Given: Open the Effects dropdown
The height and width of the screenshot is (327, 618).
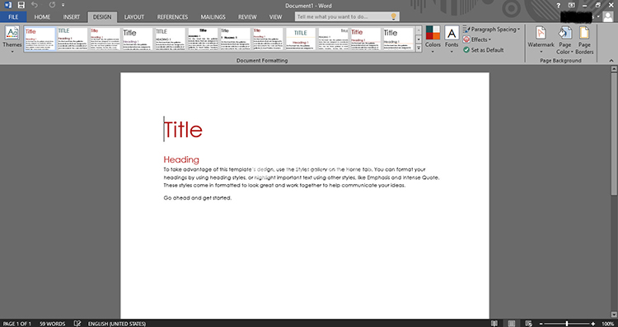Looking at the screenshot, I should pyautogui.click(x=477, y=39).
